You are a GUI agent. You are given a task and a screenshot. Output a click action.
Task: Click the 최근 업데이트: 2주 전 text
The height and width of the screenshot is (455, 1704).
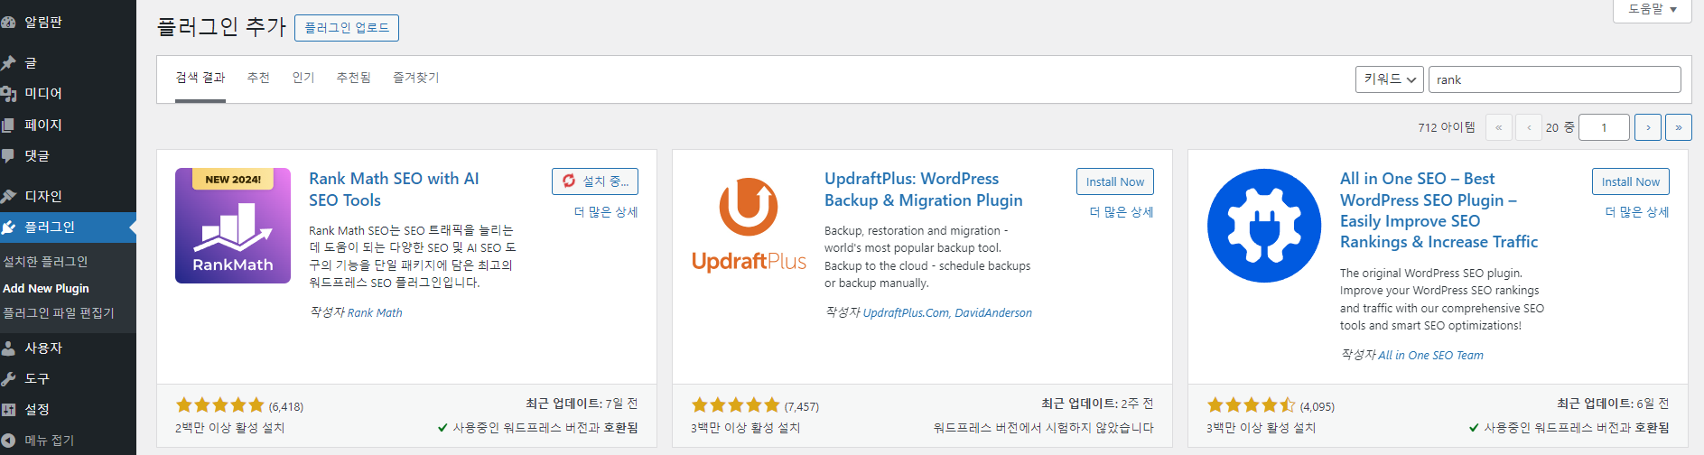coord(1097,404)
